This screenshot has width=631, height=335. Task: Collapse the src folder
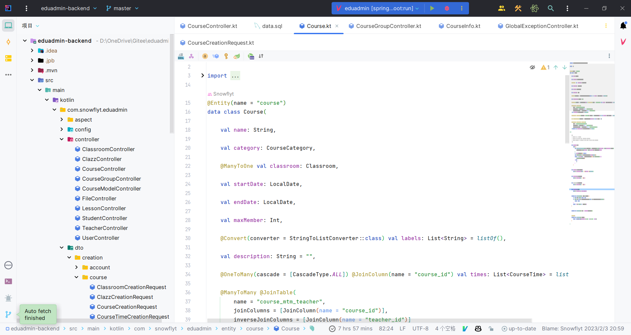(32, 80)
